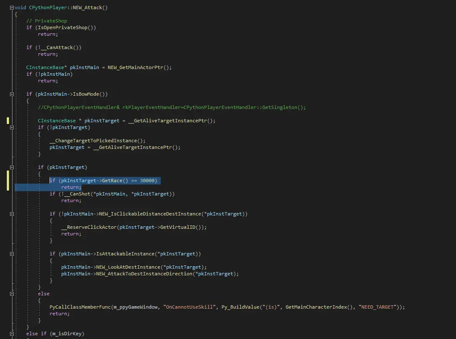456x339 pixels.
Task: Click the number 30000 in GetRace comparison
Action: click(x=149, y=181)
